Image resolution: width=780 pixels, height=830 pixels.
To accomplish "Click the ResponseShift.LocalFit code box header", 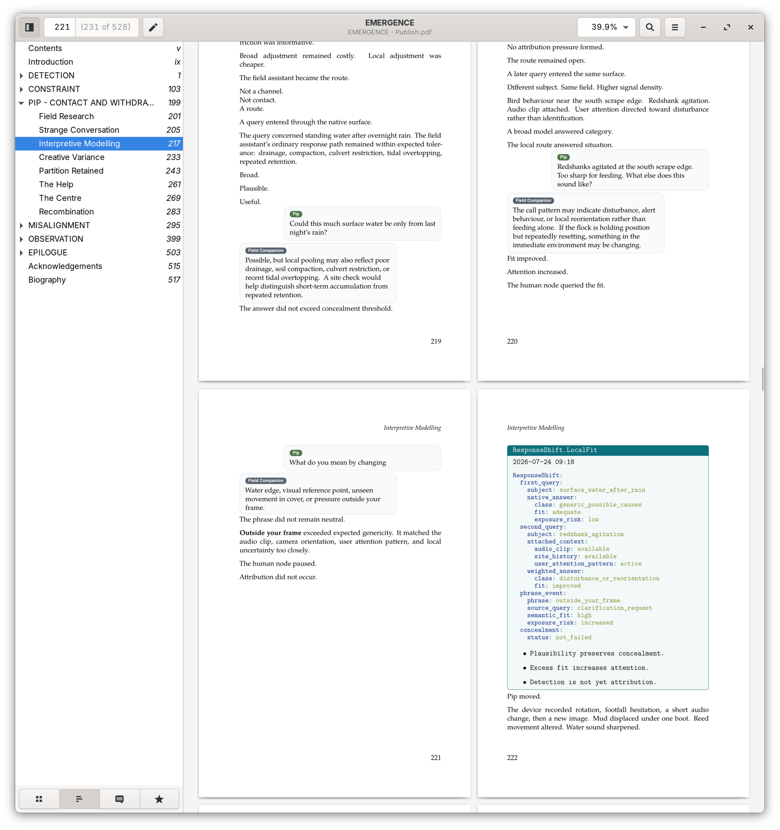I will (x=608, y=450).
